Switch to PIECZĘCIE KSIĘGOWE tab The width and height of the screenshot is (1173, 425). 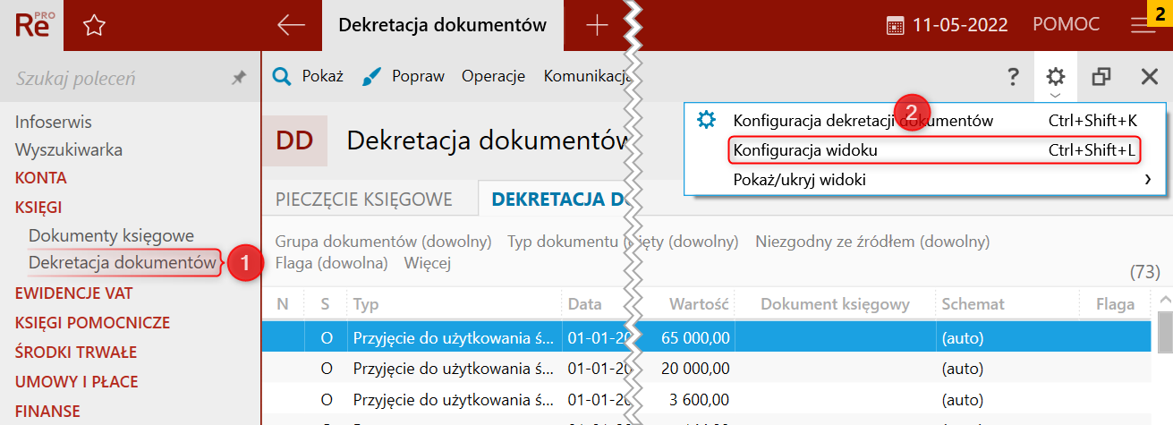click(363, 200)
